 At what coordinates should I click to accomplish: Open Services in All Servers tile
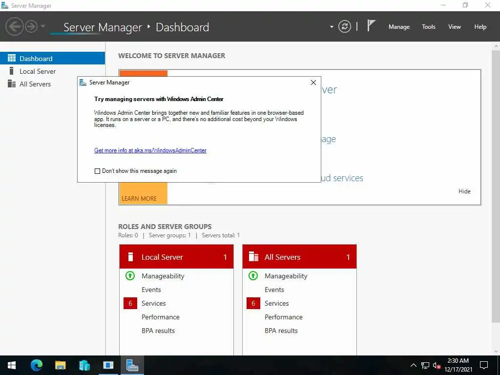(x=277, y=303)
